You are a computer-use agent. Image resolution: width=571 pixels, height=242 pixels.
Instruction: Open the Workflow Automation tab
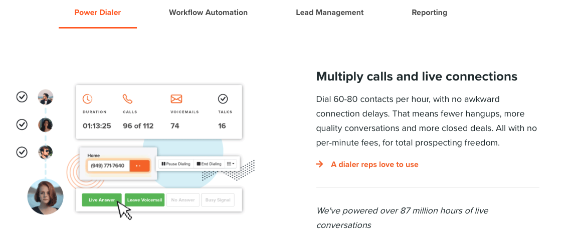pos(209,12)
